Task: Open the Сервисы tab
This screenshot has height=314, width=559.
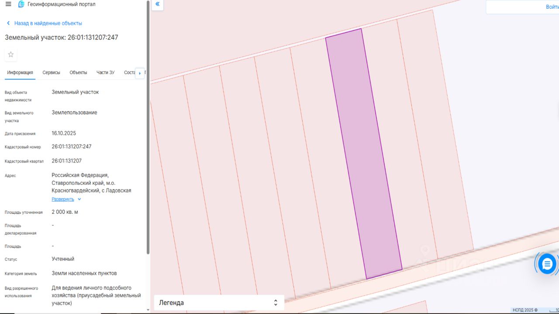Action: point(51,72)
